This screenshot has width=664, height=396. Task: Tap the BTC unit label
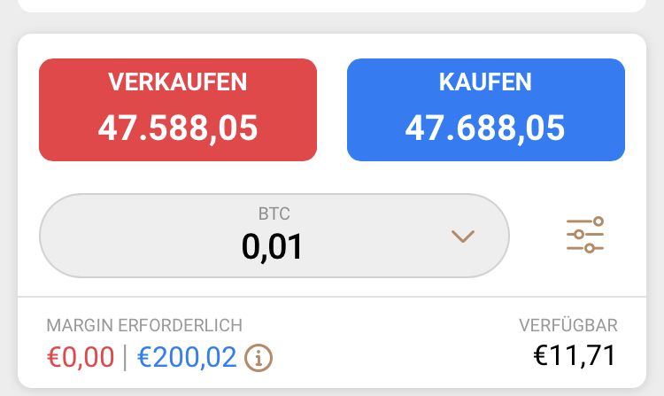[x=274, y=214]
